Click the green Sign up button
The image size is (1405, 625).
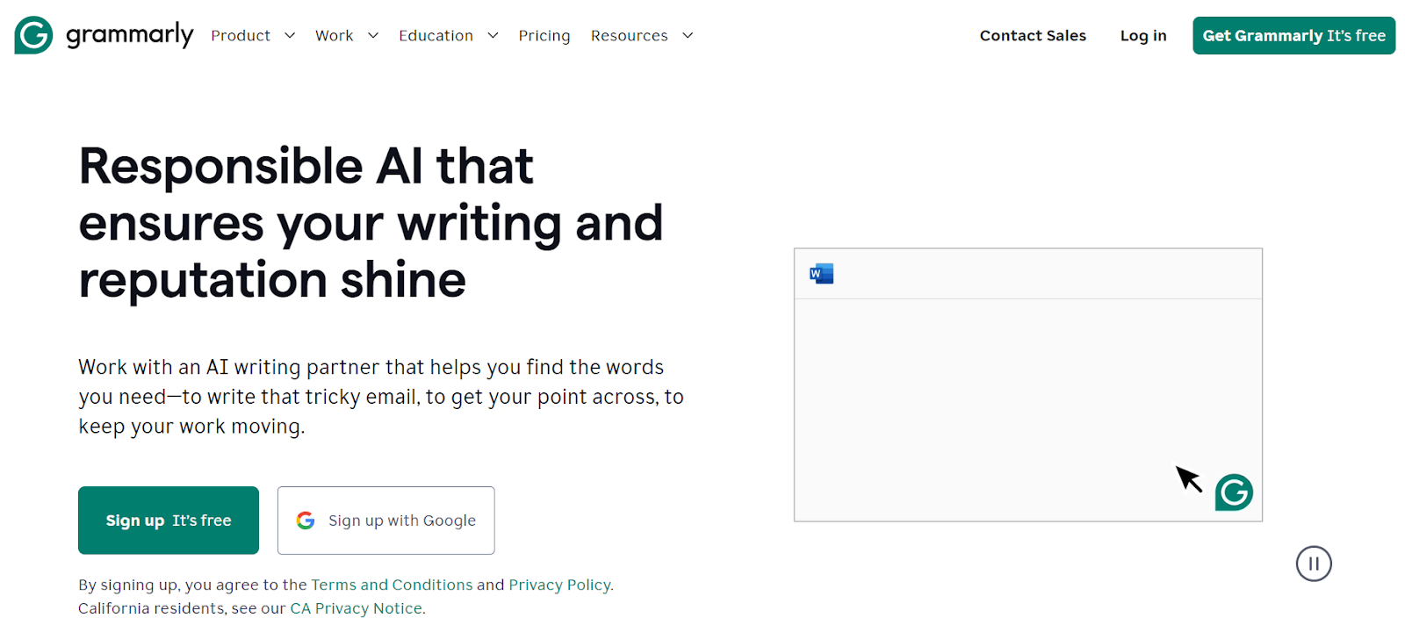(x=169, y=521)
